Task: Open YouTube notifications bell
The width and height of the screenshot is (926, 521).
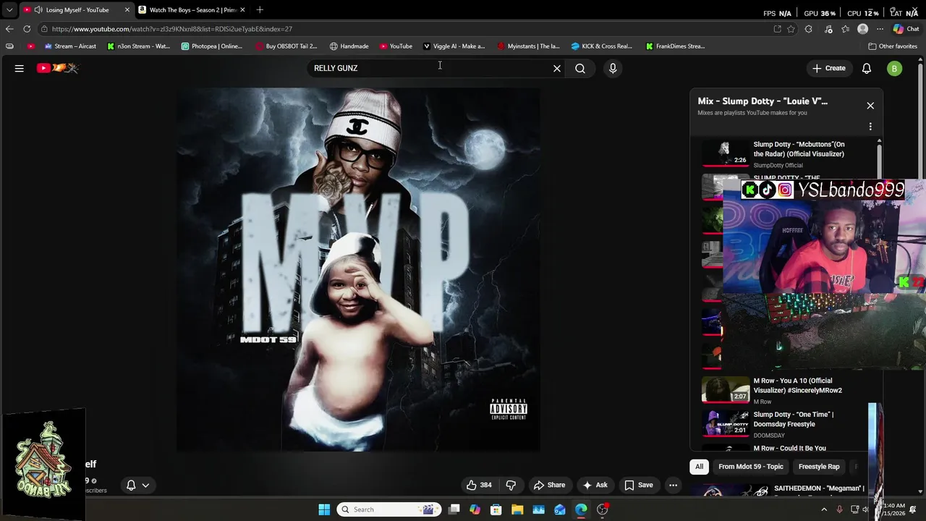Action: pos(867,68)
